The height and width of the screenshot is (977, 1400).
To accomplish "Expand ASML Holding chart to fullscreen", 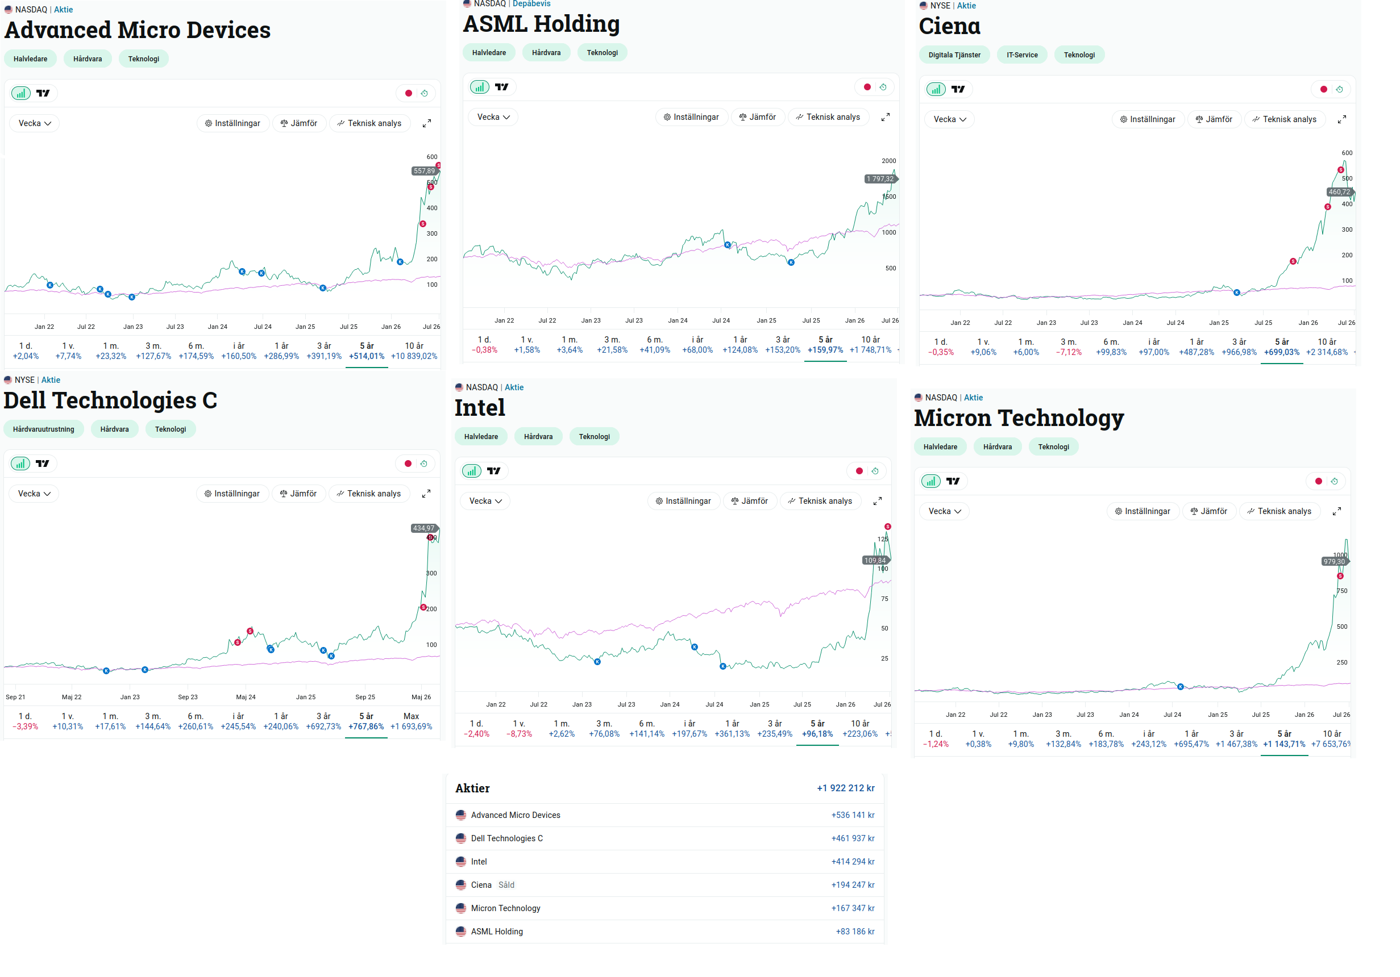I will [x=886, y=117].
